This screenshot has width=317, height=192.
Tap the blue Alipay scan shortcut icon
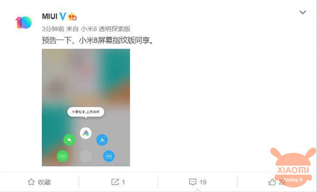(x=102, y=139)
